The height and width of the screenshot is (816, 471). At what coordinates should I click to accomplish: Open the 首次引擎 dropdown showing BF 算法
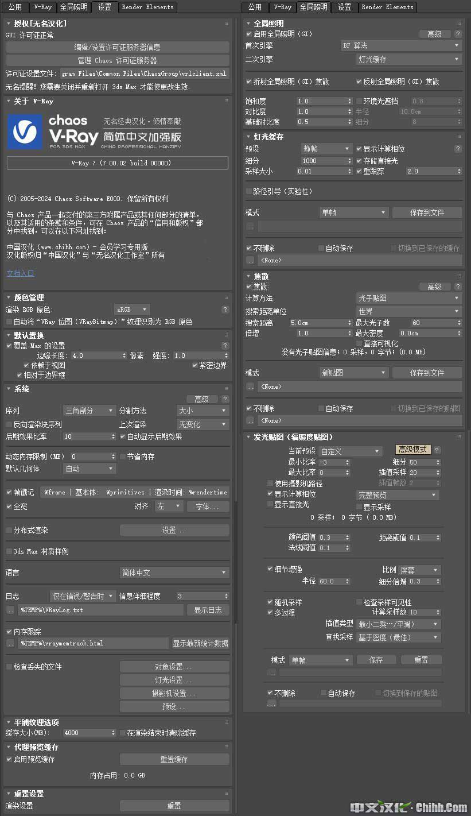point(401,45)
